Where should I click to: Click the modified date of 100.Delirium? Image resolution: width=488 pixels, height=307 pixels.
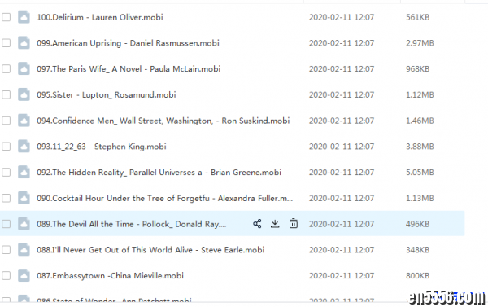click(x=342, y=17)
